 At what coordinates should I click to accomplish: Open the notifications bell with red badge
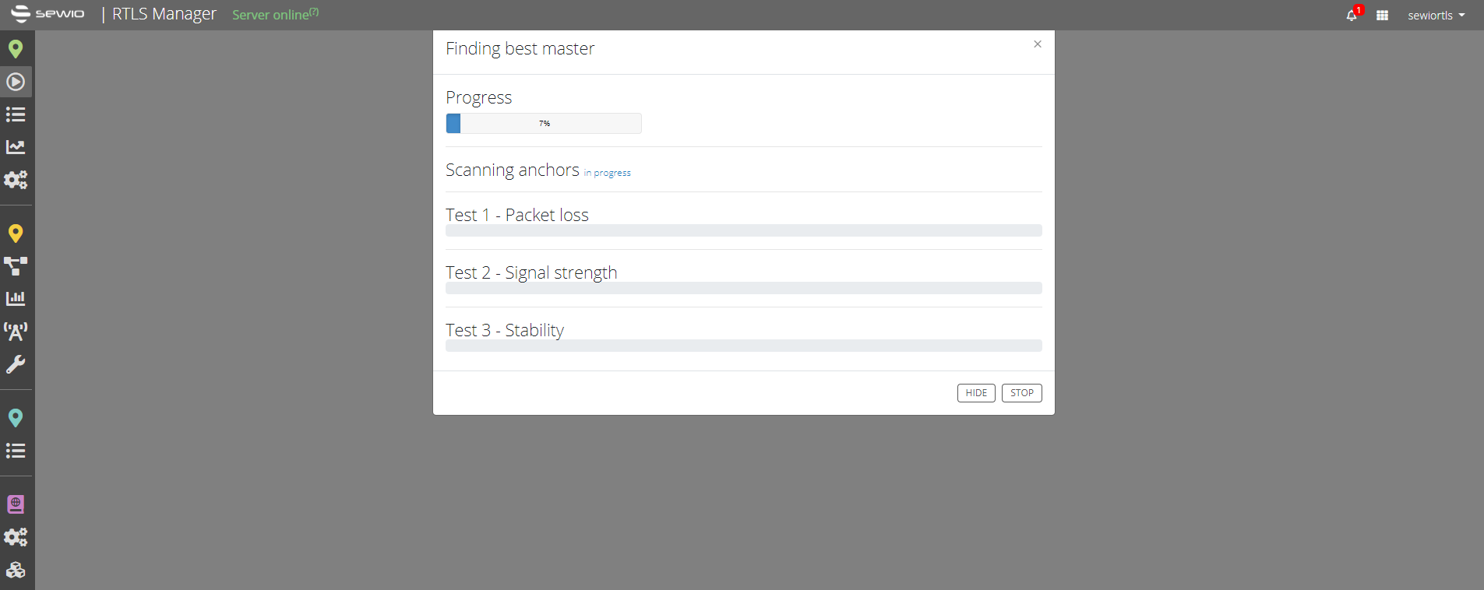tap(1352, 15)
